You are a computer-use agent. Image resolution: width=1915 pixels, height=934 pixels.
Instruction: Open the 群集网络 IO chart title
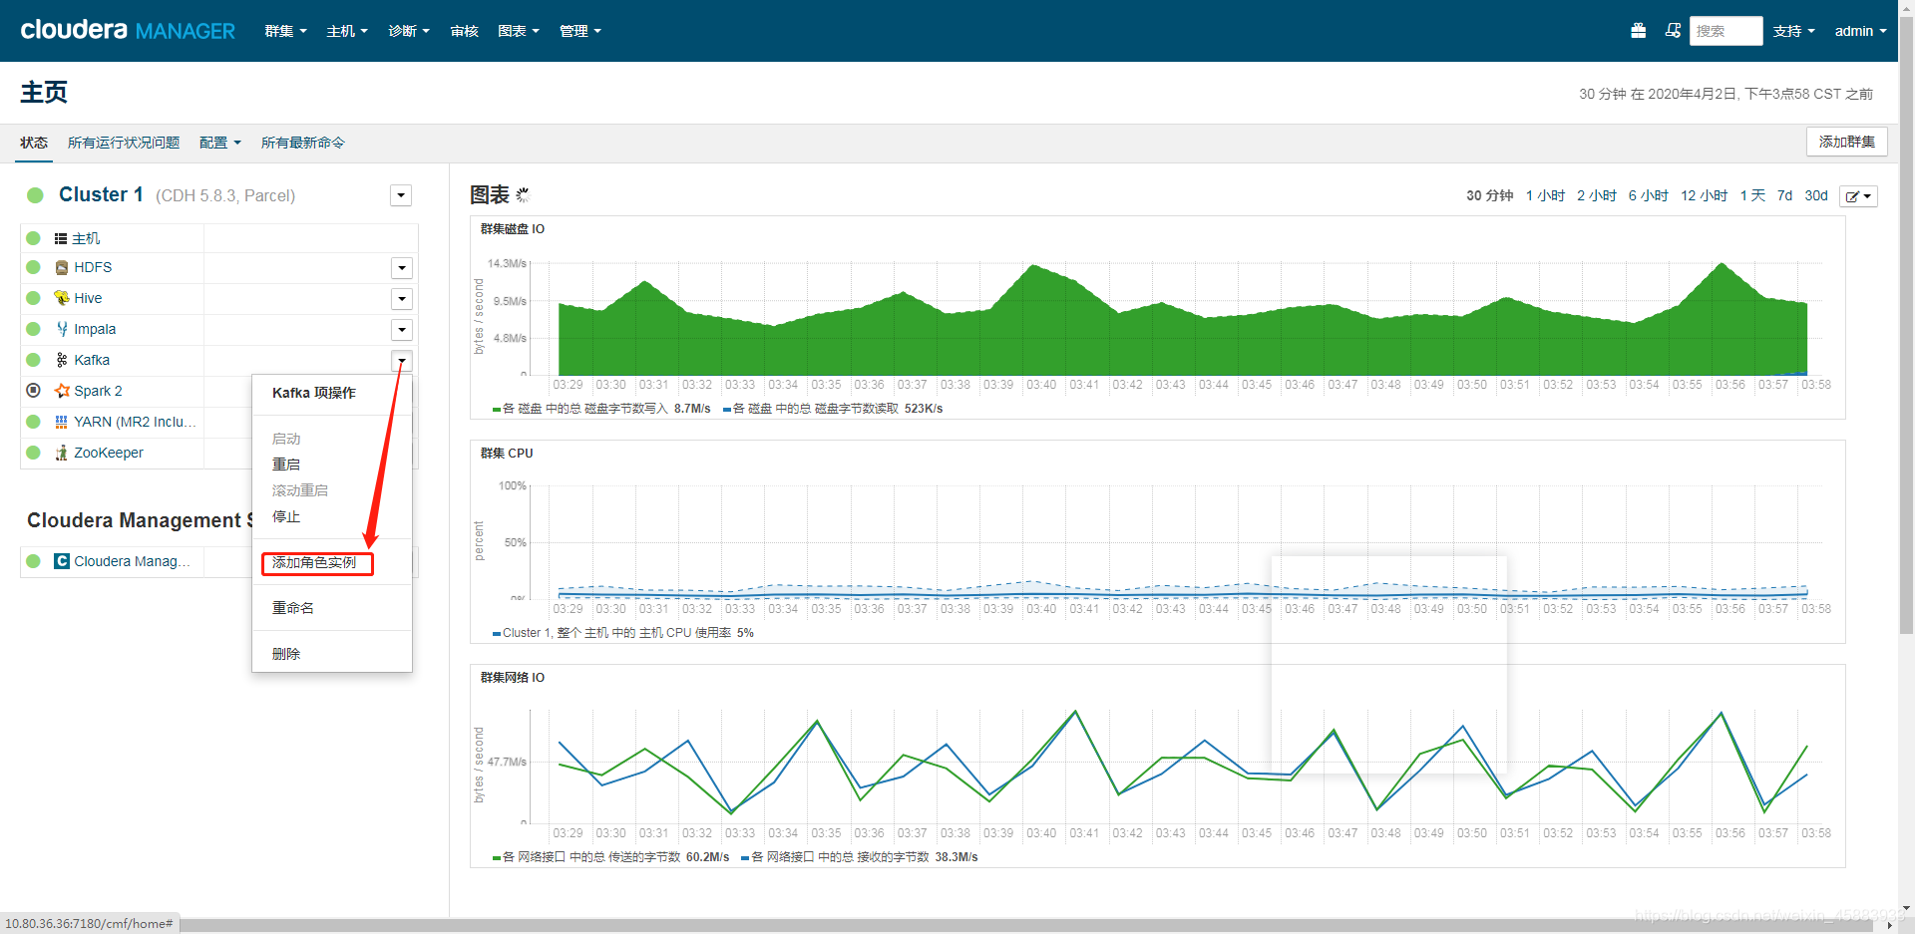coord(513,678)
